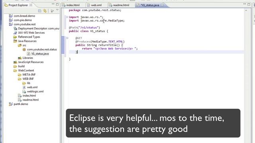The width and height of the screenshot is (255, 143).
Task: Select JAX-WS Web Services entry
Action: (31, 33)
